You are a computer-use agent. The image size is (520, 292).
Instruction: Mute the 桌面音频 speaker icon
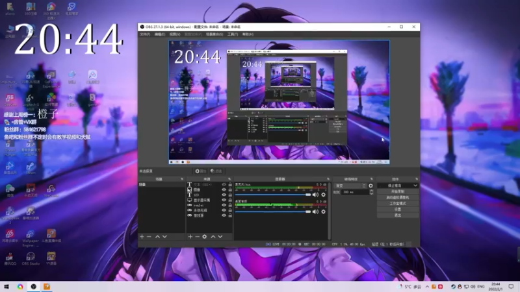click(x=315, y=212)
